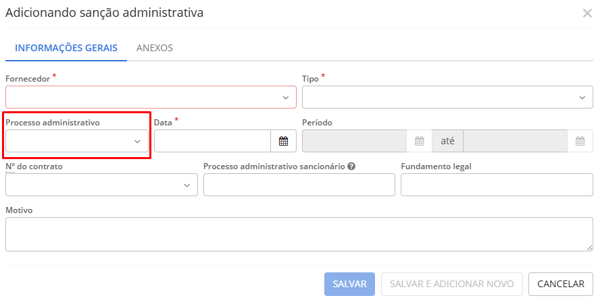The width and height of the screenshot is (598, 300).
Task: Click the dialog title Adicionando sanção administrativa
Action: 105,13
